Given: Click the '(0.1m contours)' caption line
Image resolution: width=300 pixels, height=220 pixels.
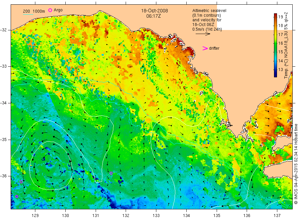Looking at the screenshot, I should tap(207, 15).
